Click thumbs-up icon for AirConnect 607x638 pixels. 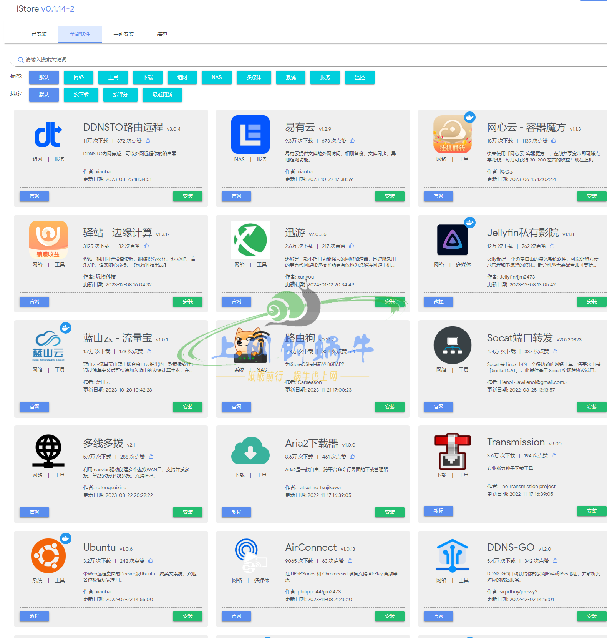coord(350,561)
